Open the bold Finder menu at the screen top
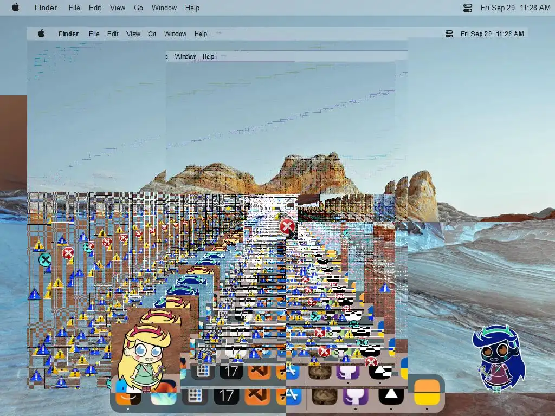The width and height of the screenshot is (555, 416). [x=46, y=8]
